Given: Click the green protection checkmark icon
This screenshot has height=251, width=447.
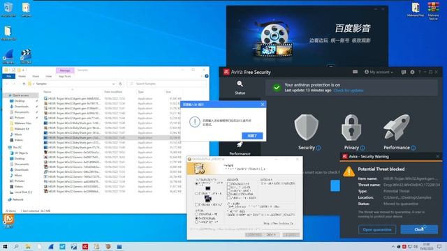Looking at the screenshot, I should pyautogui.click(x=277, y=88).
